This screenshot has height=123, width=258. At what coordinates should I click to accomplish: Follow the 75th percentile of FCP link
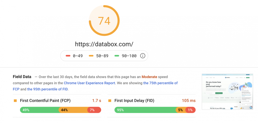160,83
